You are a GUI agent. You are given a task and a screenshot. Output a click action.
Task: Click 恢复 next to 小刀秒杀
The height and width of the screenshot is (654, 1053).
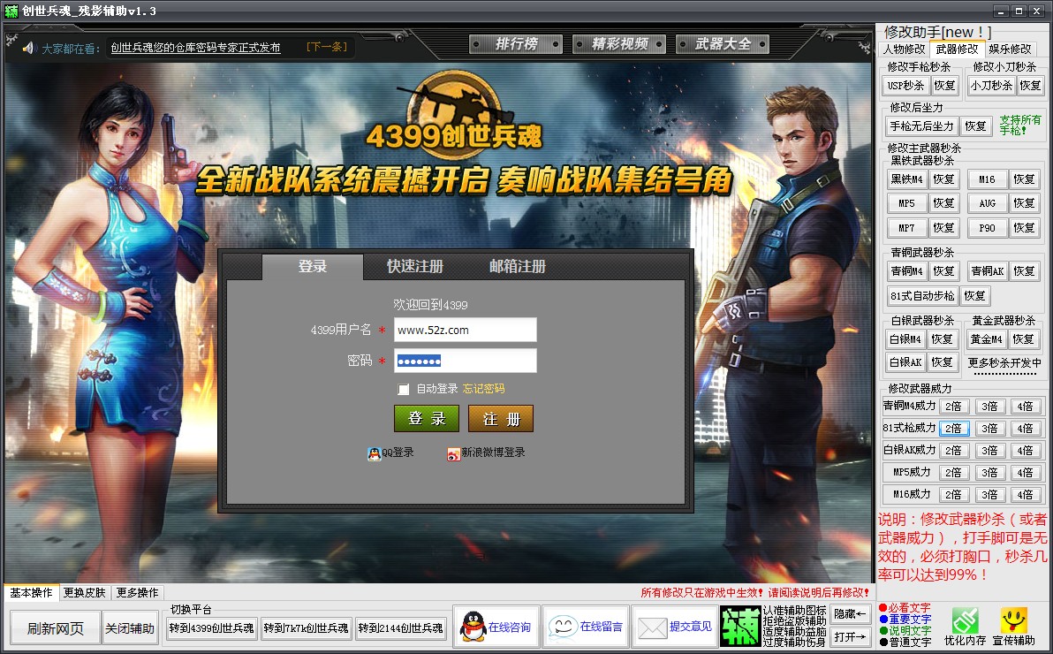pos(1030,86)
